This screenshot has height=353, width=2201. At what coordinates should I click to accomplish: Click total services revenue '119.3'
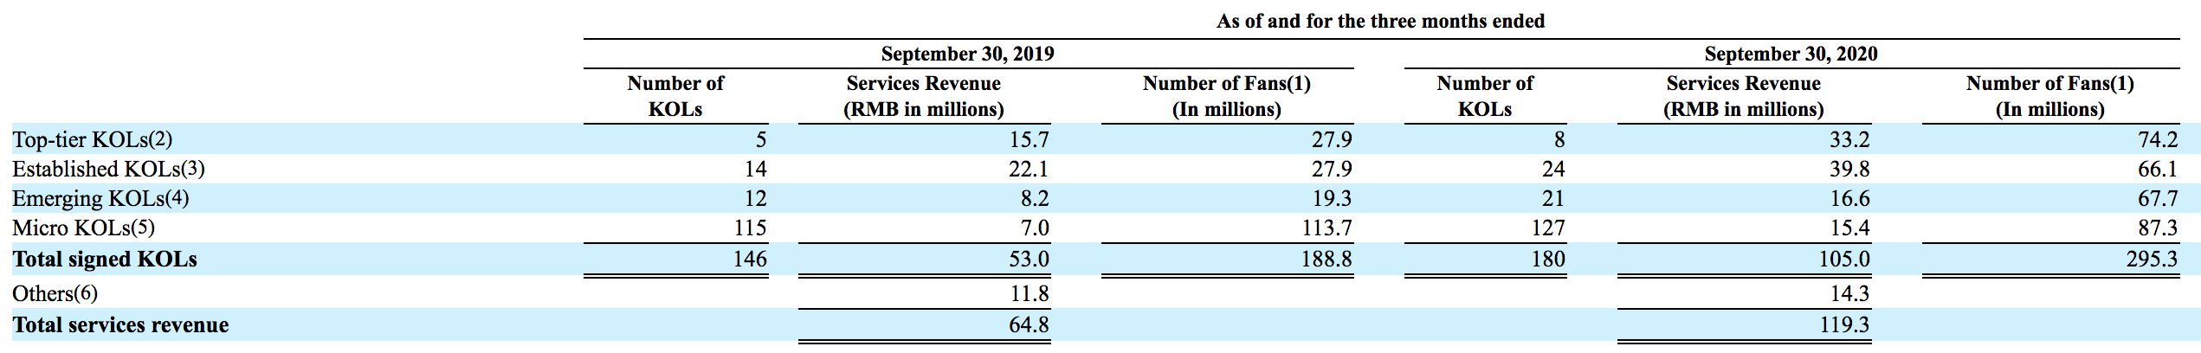[x=1843, y=324]
